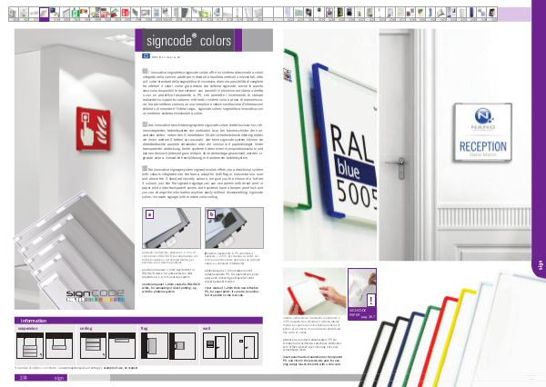Click the blue icon below the signcode title
This screenshot has height=387, width=546.
click(146, 56)
